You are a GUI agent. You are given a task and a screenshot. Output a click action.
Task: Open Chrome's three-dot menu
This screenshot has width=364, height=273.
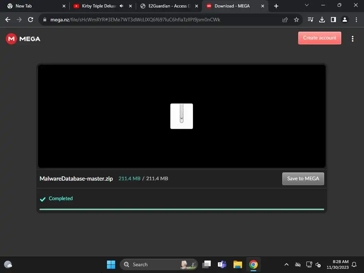(x=356, y=20)
